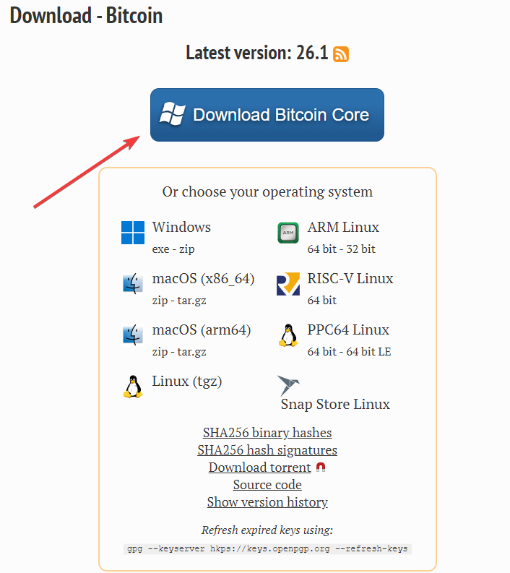Viewport: 510px width, 573px height.
Task: Open the Source code link
Action: coord(267,485)
